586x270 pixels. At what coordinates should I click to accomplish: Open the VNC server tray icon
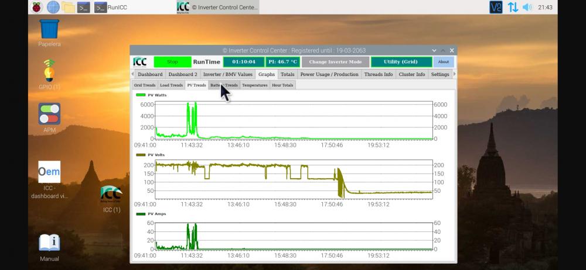pyautogui.click(x=496, y=7)
